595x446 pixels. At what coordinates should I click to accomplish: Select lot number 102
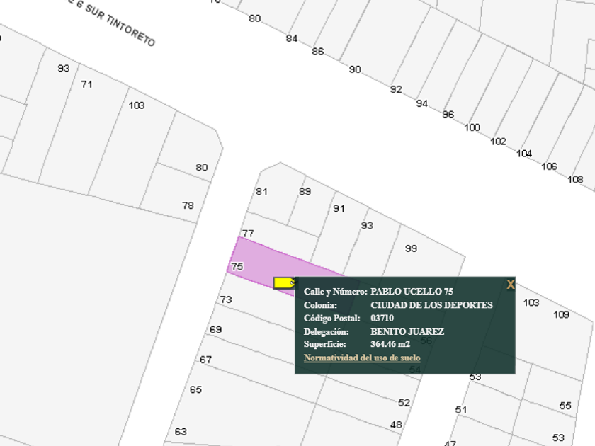click(498, 142)
